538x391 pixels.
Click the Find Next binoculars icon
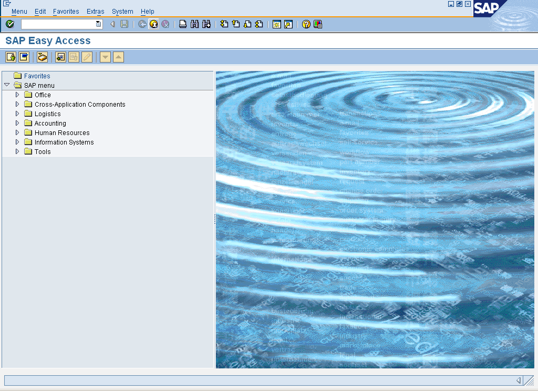(206, 24)
